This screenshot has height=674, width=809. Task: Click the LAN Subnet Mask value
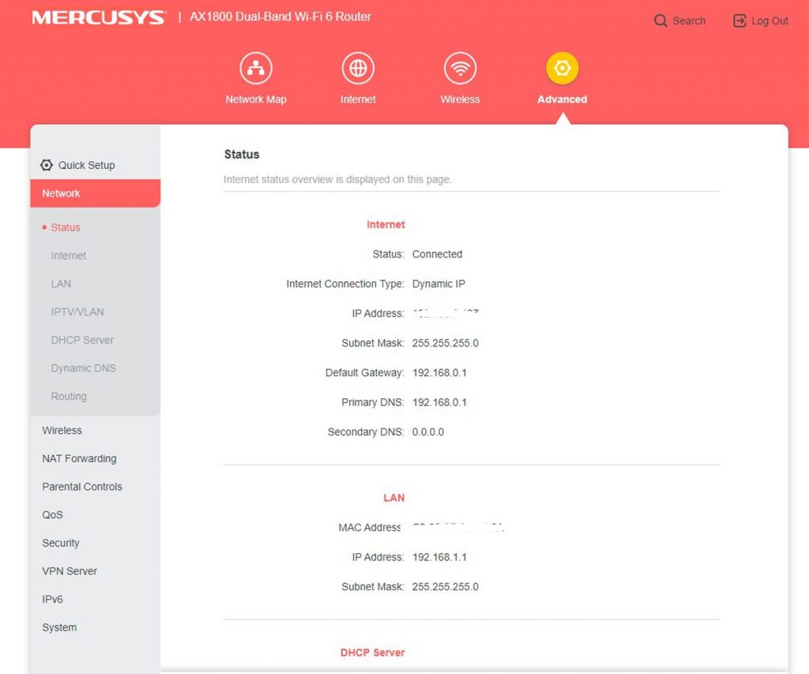pos(446,587)
